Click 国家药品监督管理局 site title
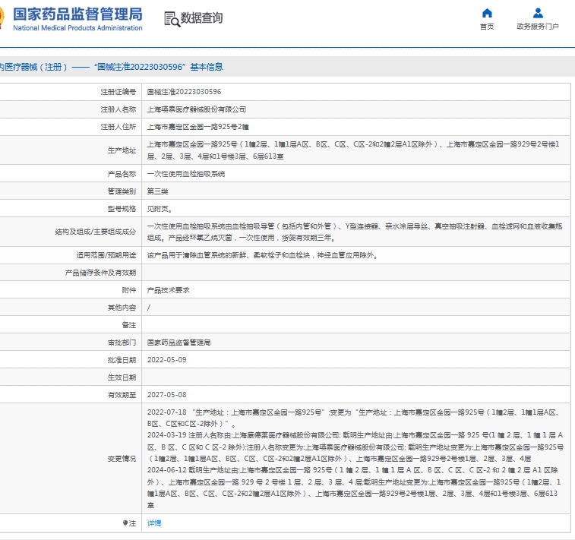Viewport: 575px width, 540px height. [x=77, y=14]
